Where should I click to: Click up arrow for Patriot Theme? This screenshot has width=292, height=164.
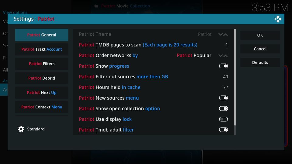225,34
